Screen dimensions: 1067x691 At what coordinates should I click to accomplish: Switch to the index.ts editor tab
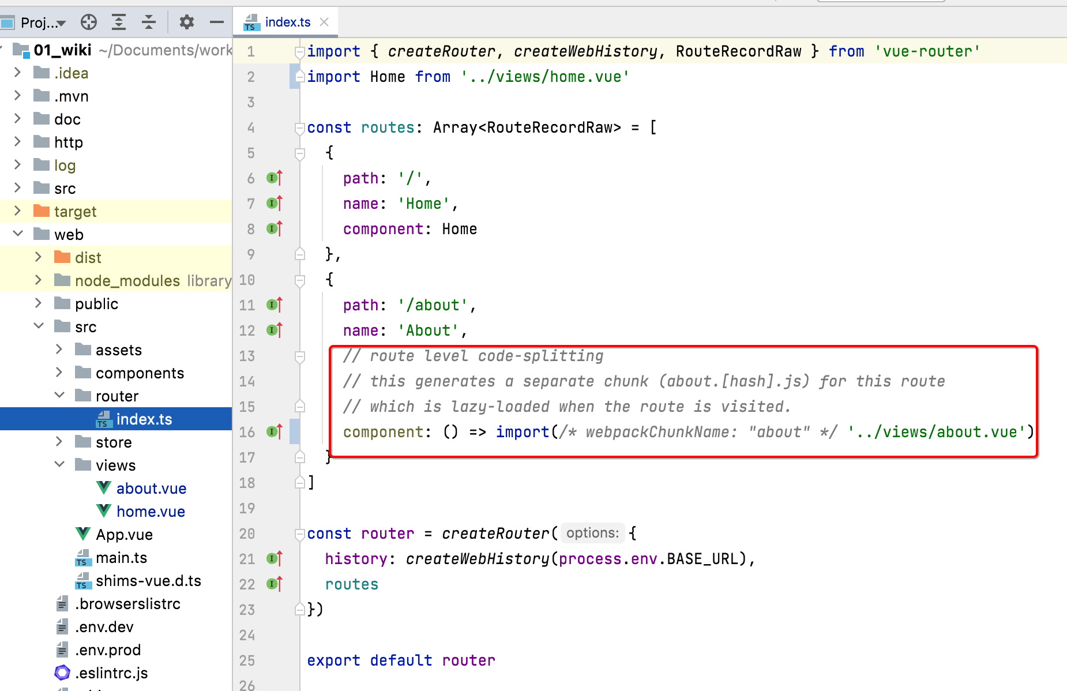pyautogui.click(x=287, y=22)
